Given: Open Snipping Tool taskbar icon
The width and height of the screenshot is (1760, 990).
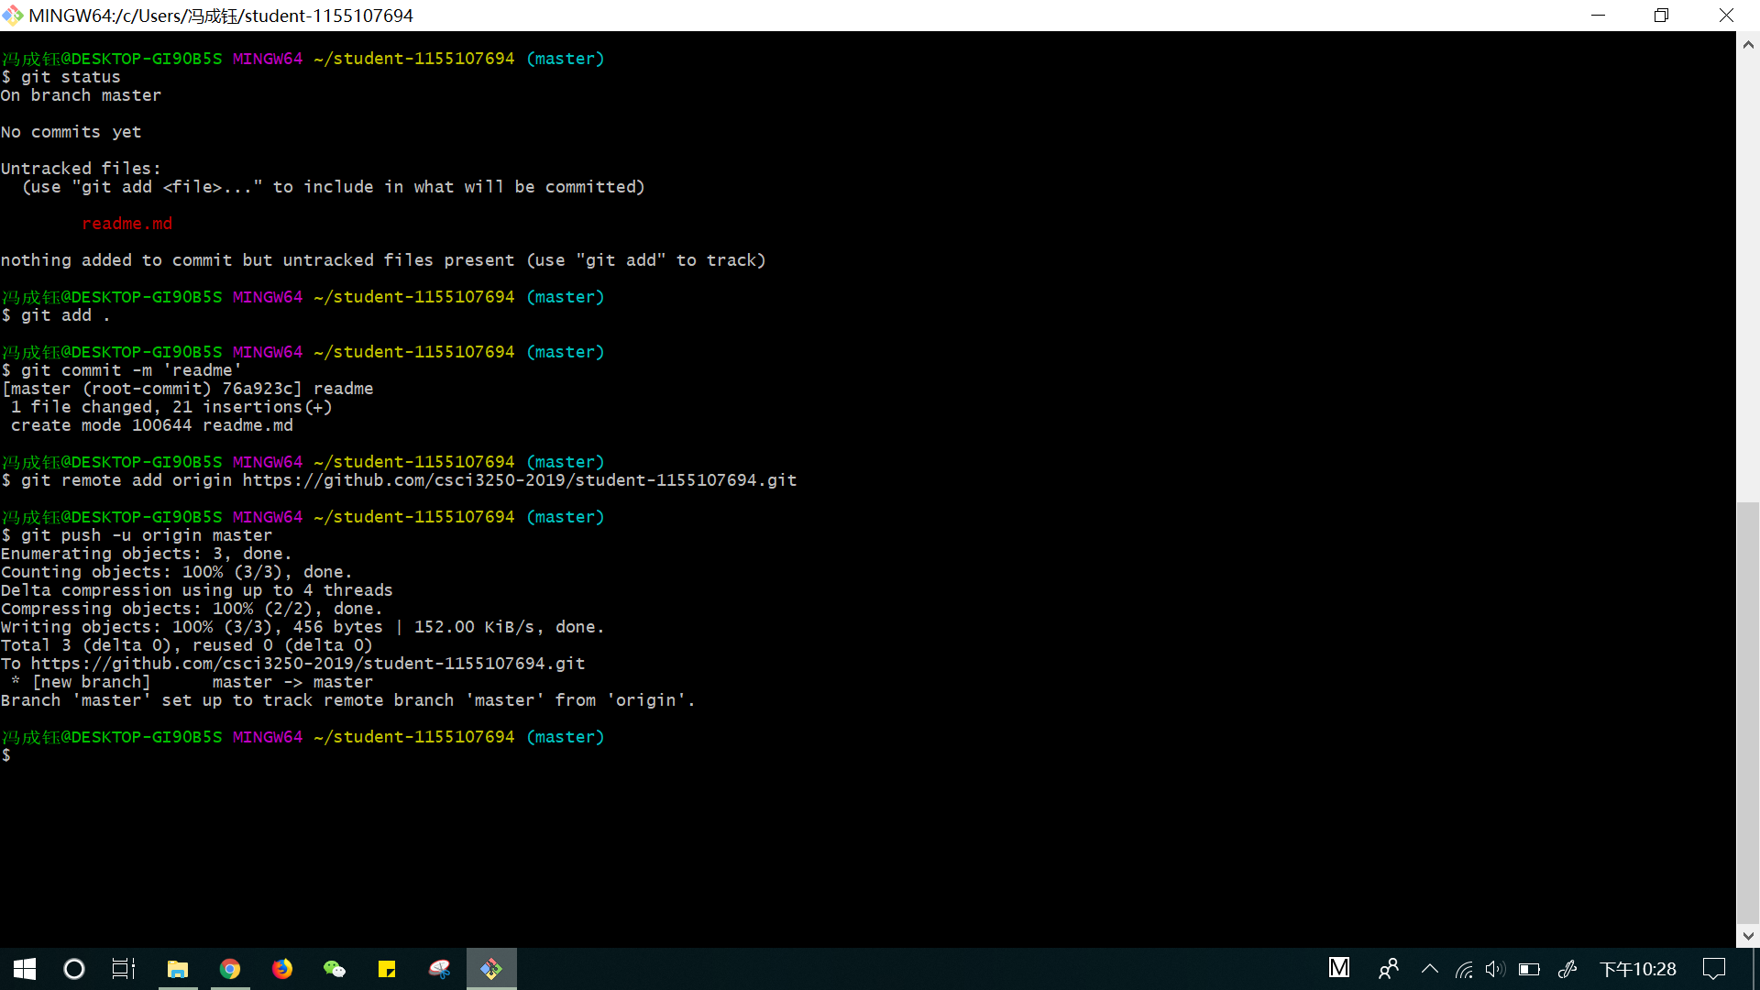Looking at the screenshot, I should (439, 969).
